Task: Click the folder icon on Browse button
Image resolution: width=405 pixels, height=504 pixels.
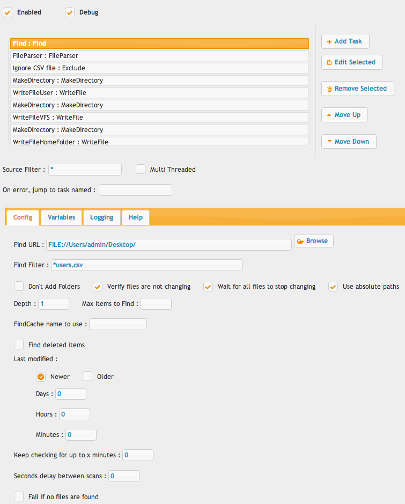Action: (300, 242)
